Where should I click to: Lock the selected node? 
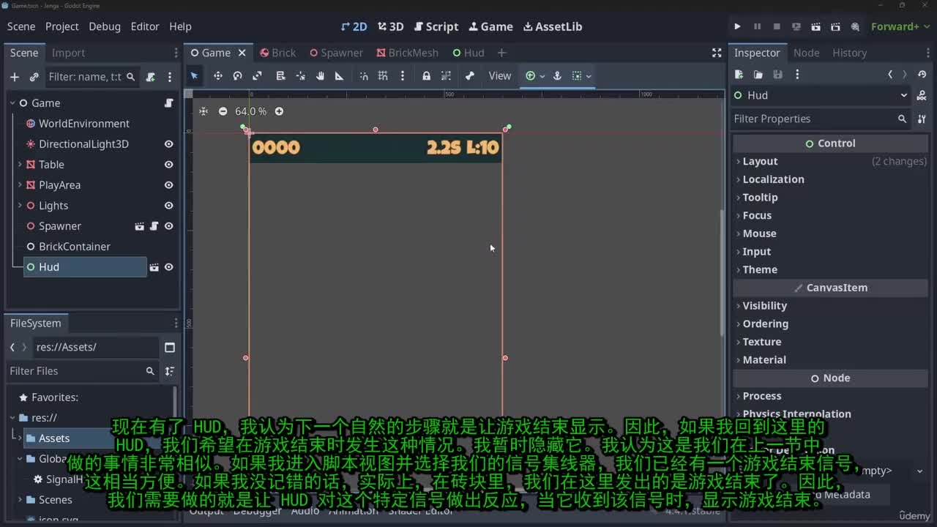point(426,76)
